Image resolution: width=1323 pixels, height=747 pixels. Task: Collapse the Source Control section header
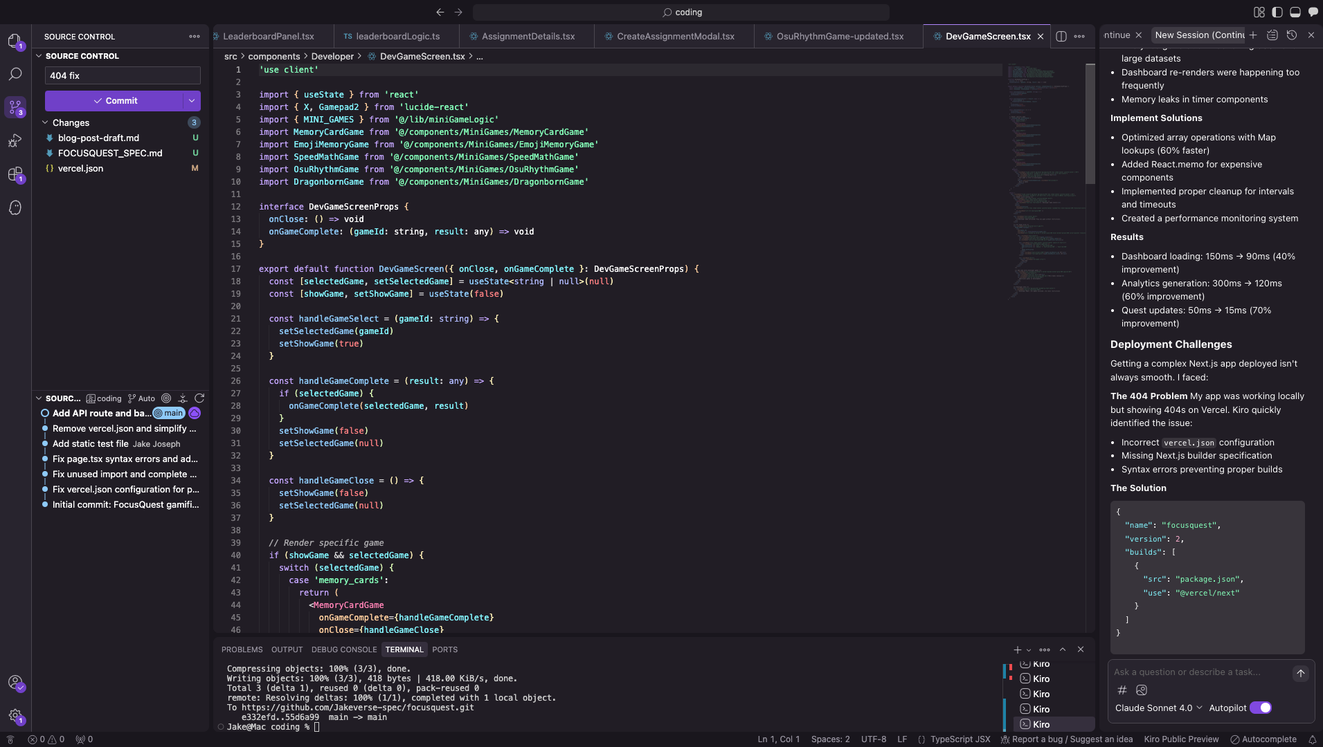pyautogui.click(x=39, y=56)
